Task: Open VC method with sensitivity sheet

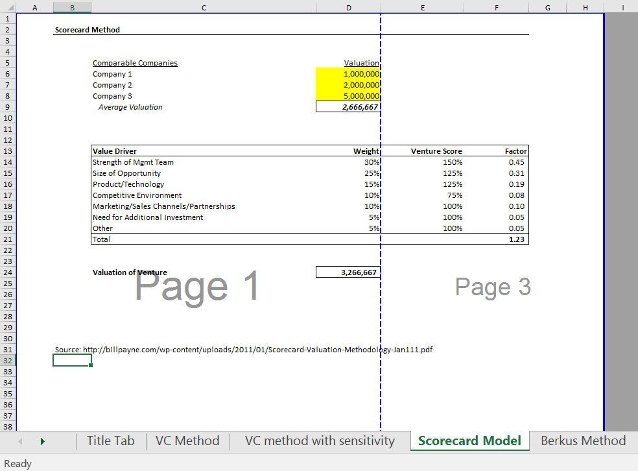Action: pyautogui.click(x=320, y=441)
